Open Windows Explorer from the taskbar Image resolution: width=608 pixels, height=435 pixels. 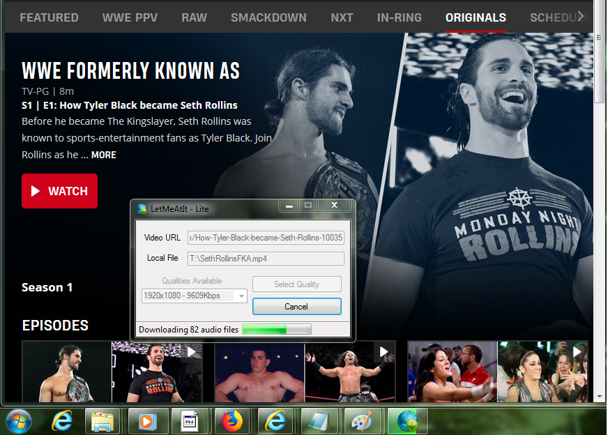pos(103,421)
